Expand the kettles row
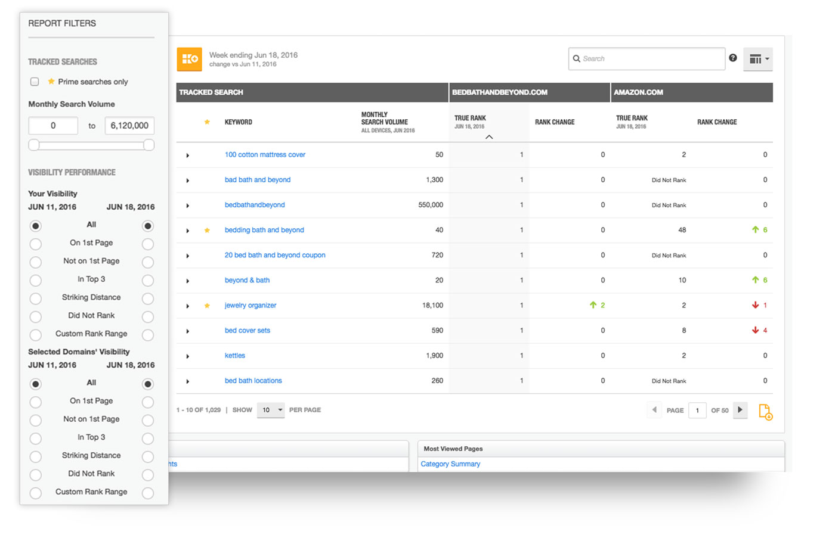The width and height of the screenshot is (835, 544). [x=187, y=356]
